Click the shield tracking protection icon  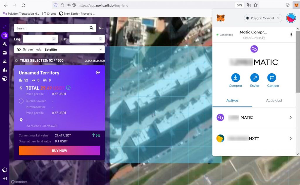(55, 5)
